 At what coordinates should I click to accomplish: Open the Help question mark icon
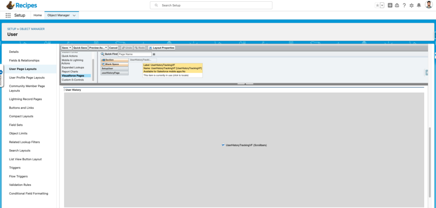click(404, 5)
